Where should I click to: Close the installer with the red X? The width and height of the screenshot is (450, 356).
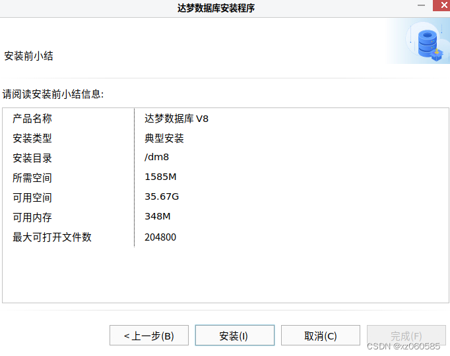point(443,5)
